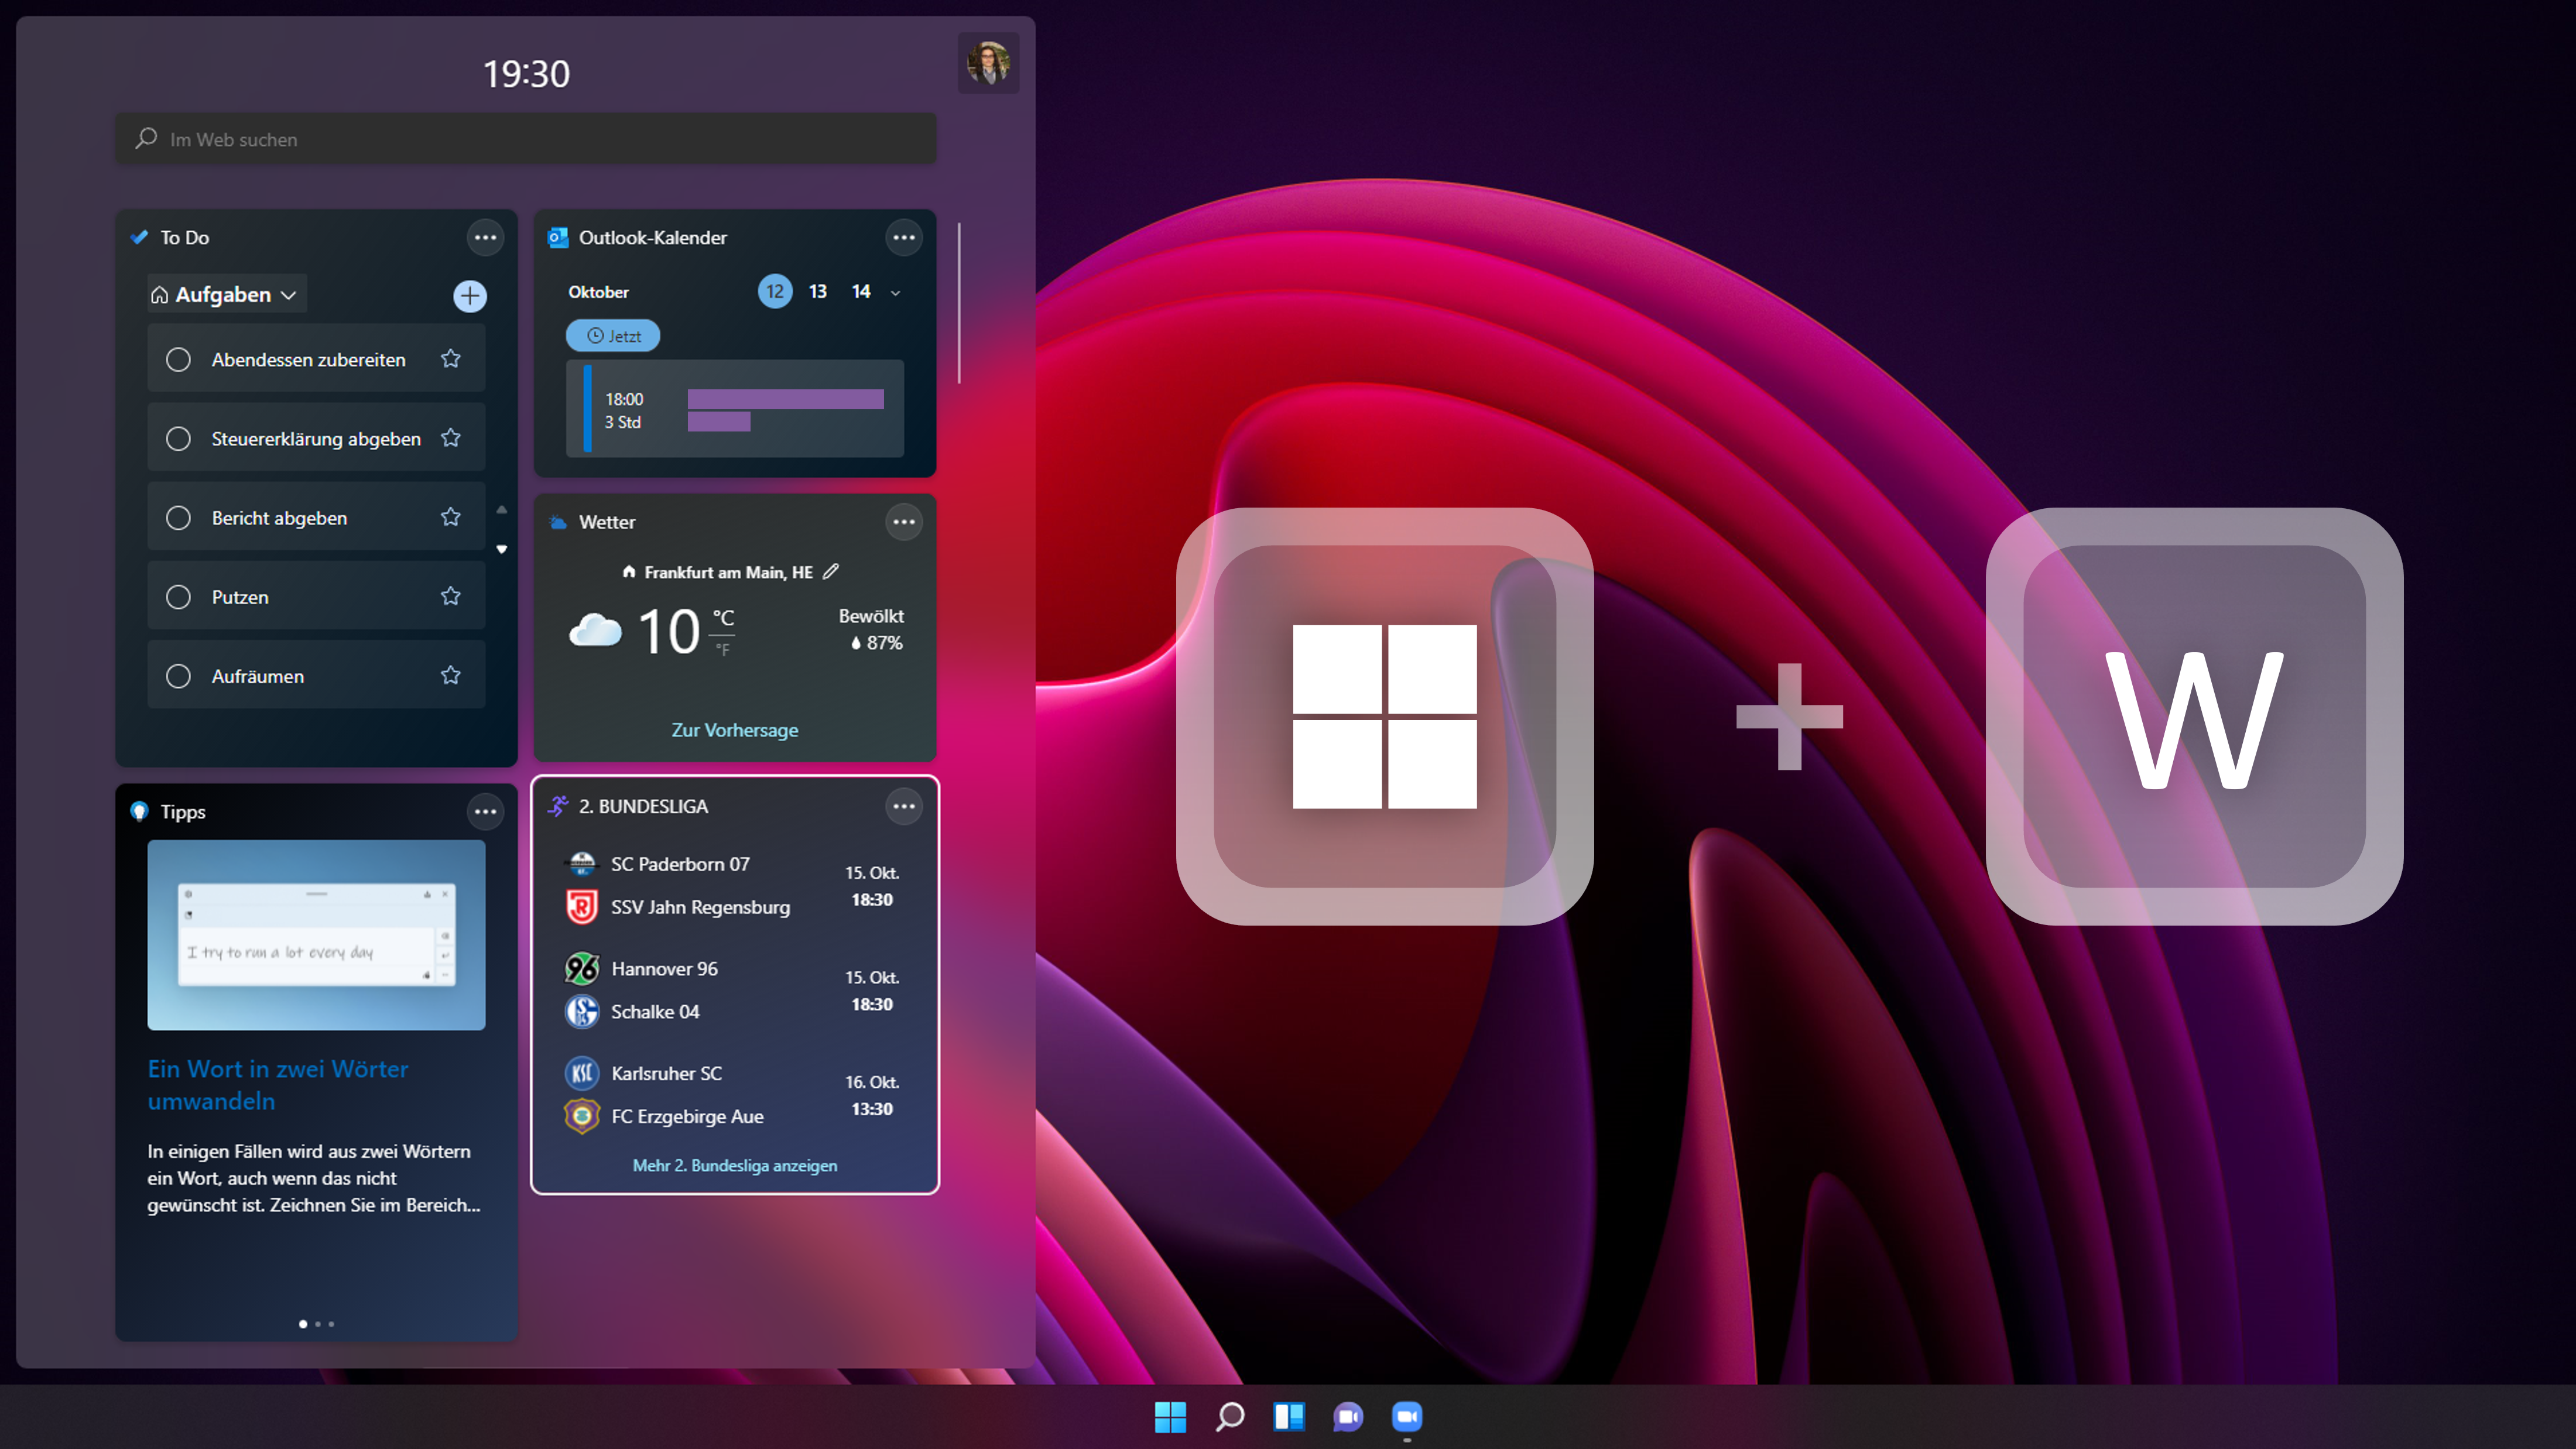Click the add task plus button

(x=469, y=296)
